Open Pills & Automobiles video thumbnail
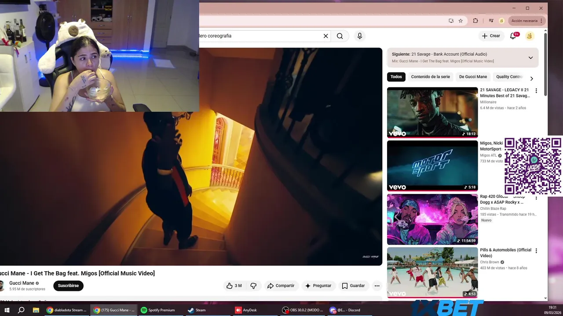The width and height of the screenshot is (563, 316). point(432,273)
